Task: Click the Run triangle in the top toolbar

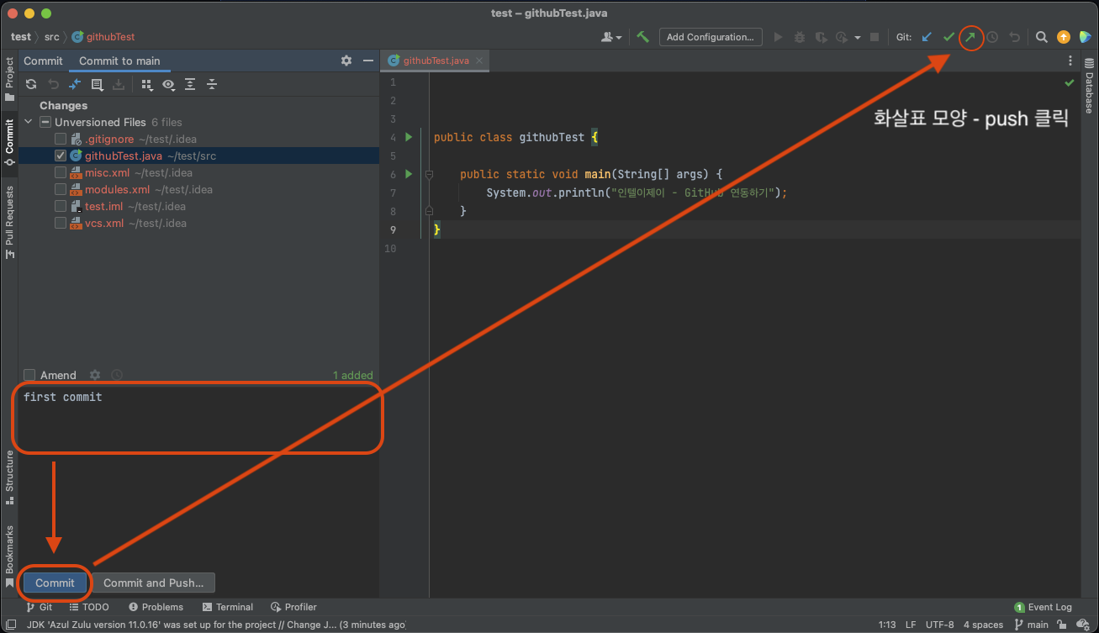Action: 778,37
